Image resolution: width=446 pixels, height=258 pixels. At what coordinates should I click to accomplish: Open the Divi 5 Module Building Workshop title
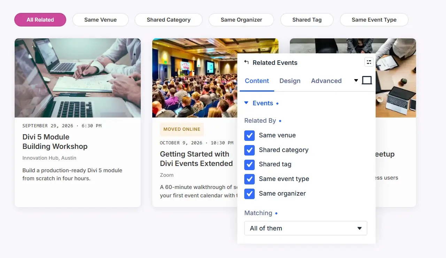[55, 142]
